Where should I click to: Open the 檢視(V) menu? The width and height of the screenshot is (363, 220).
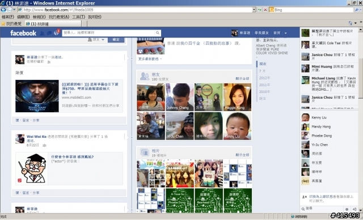[x=39, y=17]
